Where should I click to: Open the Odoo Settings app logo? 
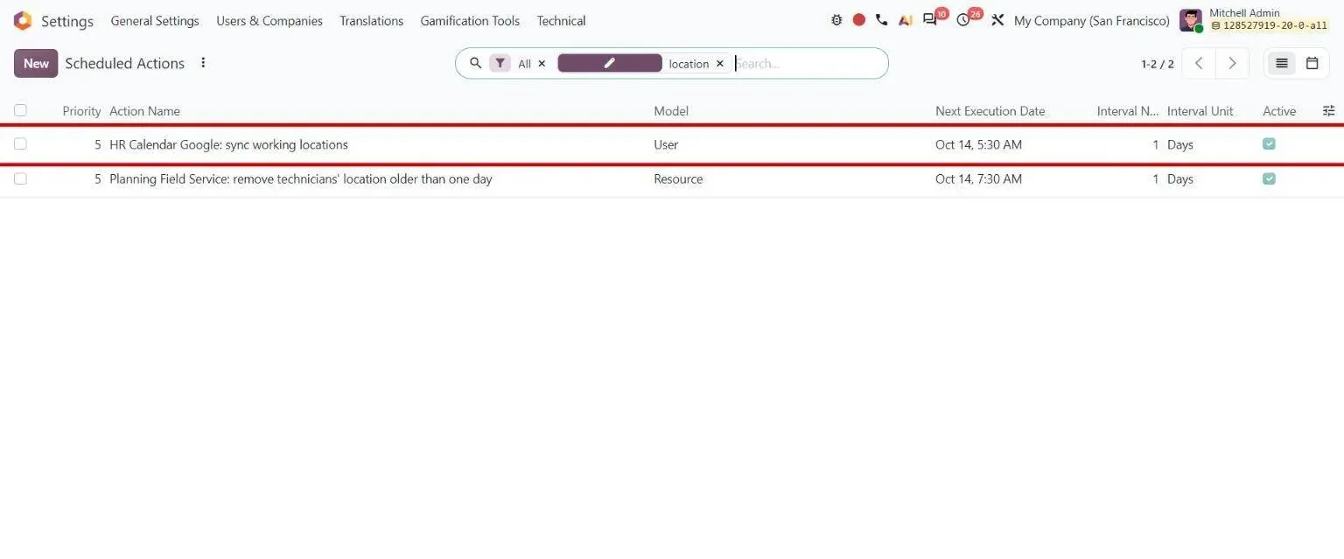pos(22,20)
